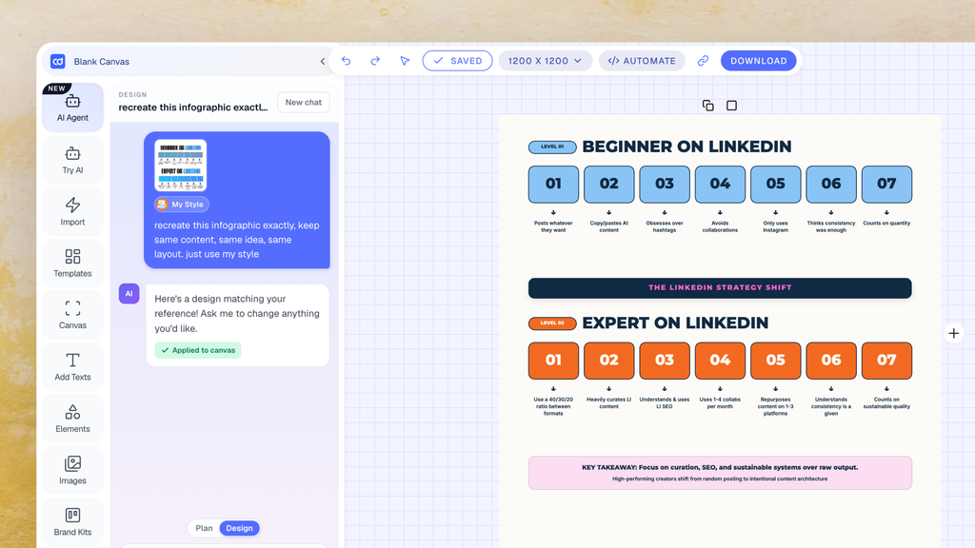Viewport: 975px width, 548px height.
Task: Select the 'Posts whatever they want' caption
Action: 553,226
